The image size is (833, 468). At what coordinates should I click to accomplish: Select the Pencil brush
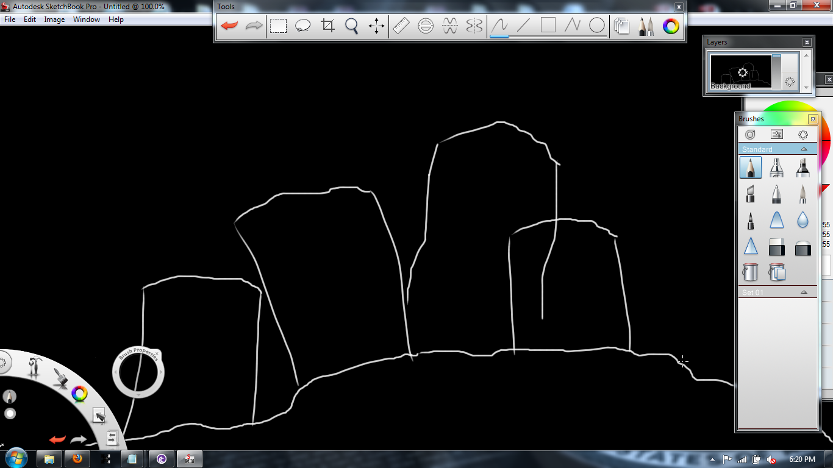coord(751,168)
